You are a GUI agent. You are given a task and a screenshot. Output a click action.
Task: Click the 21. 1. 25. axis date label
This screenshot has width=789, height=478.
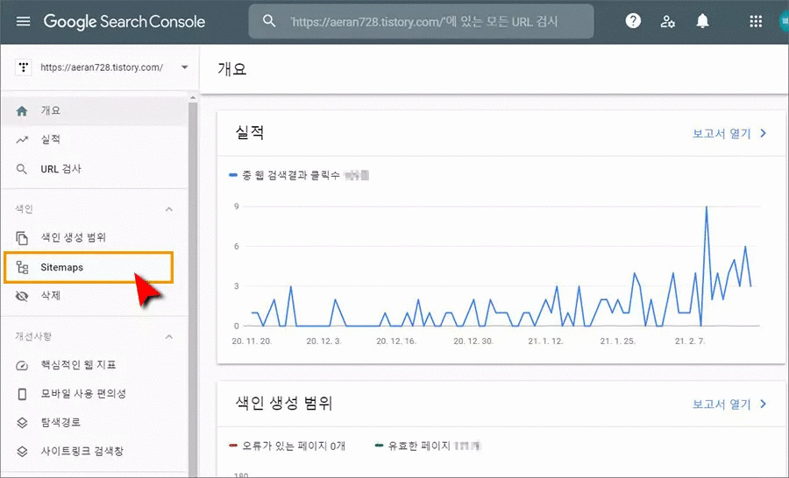click(617, 341)
